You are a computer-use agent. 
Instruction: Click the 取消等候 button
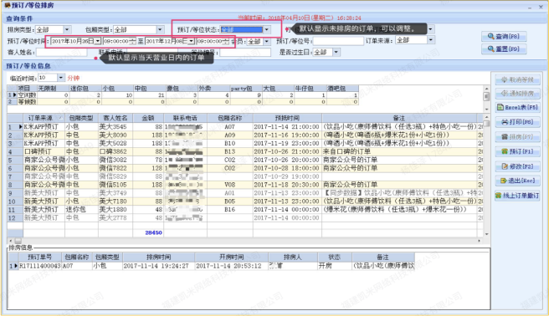[517, 79]
